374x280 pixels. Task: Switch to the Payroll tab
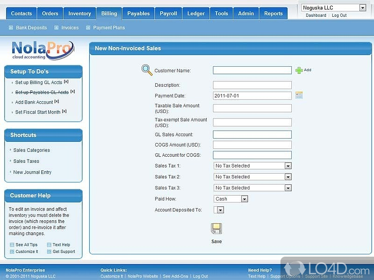168,14
